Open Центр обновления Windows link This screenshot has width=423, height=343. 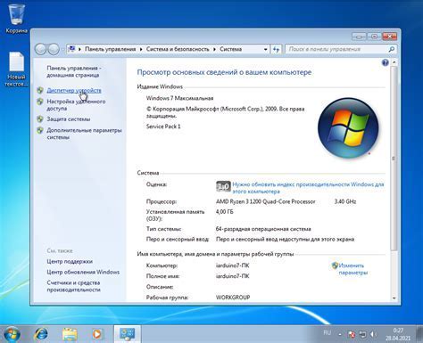(x=83, y=272)
